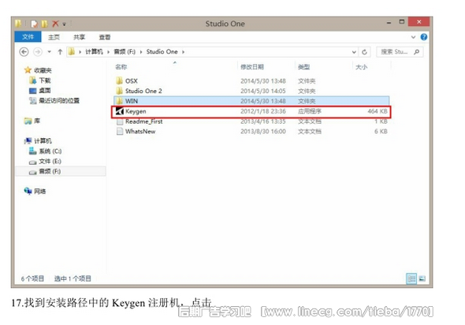This screenshot has width=465, height=325.
Task: Click the Back navigation arrow
Action: click(24, 52)
